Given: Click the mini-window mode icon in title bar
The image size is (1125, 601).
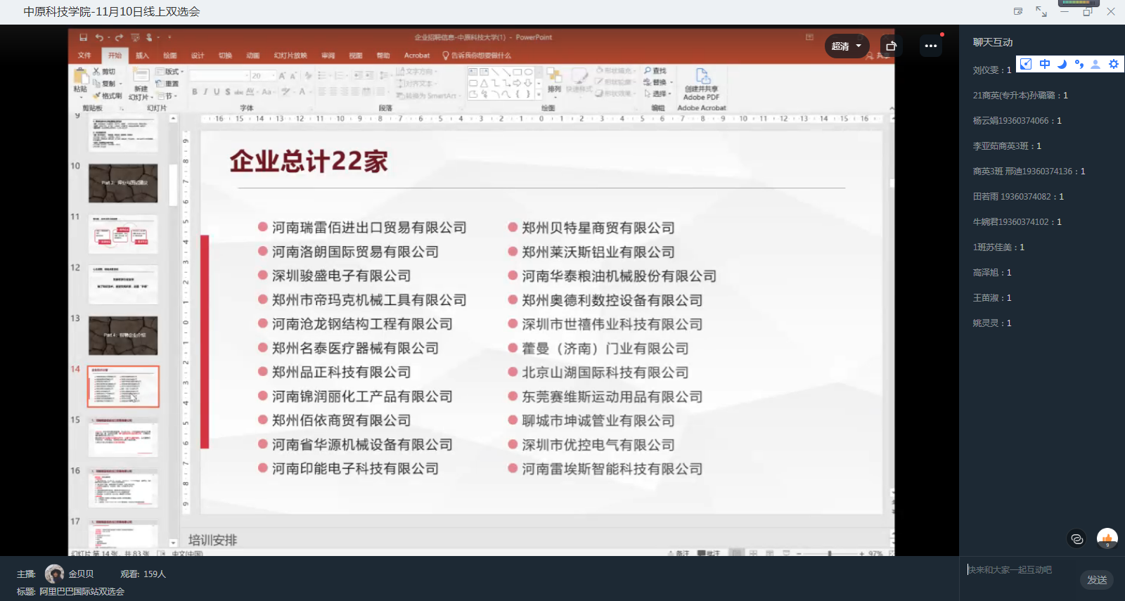Looking at the screenshot, I should point(1018,11).
